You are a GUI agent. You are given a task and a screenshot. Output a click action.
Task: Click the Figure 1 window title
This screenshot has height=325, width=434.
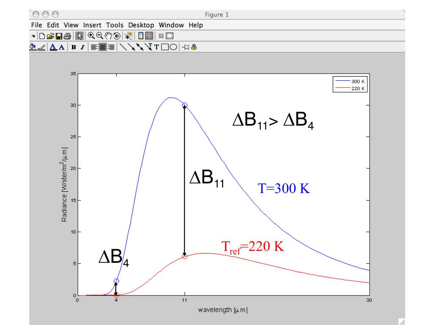click(x=217, y=15)
